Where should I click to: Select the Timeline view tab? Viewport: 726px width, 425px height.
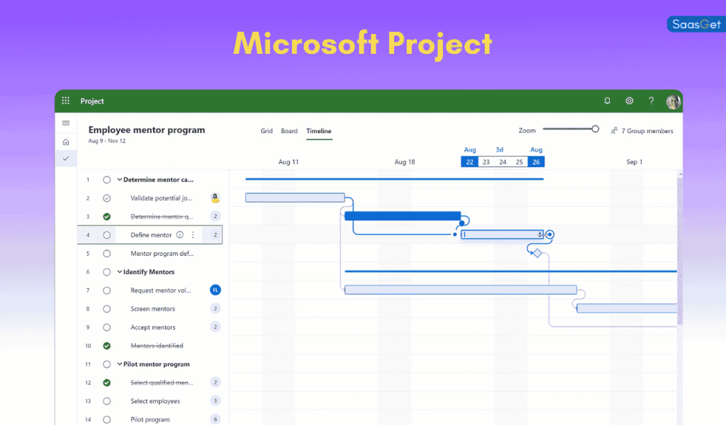pyautogui.click(x=318, y=131)
